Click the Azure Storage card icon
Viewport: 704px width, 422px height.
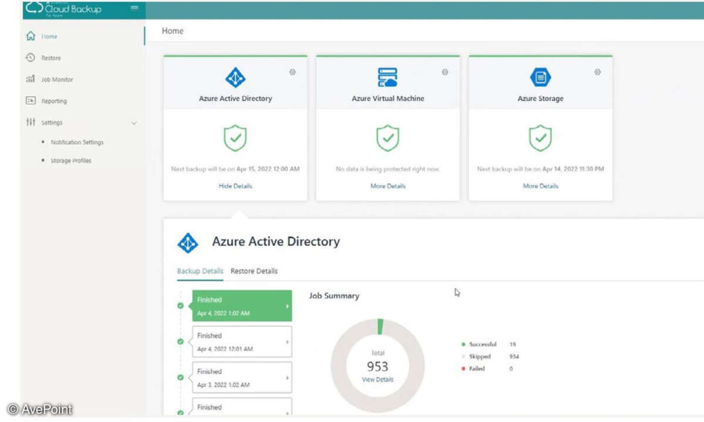(x=540, y=77)
